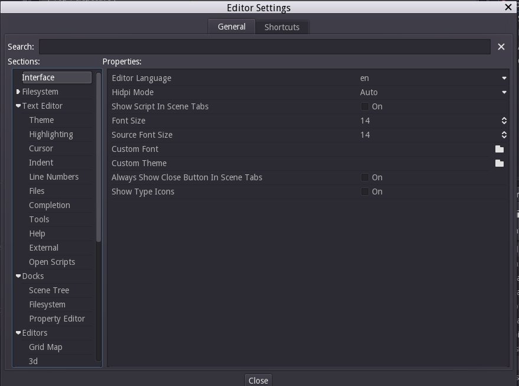The height and width of the screenshot is (386, 519).
Task: Toggle Always Show Close Button checkbox
Action: (365, 177)
